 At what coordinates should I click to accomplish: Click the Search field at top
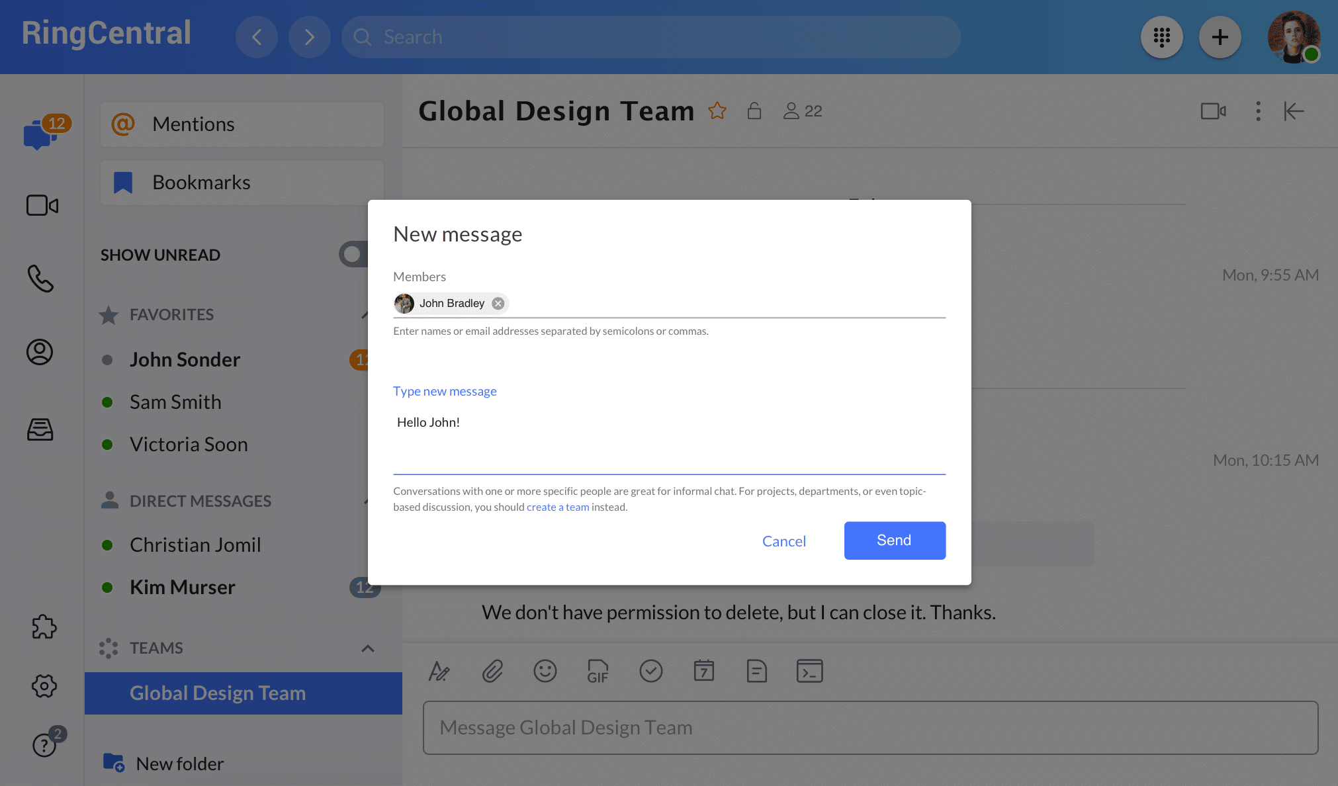651,37
